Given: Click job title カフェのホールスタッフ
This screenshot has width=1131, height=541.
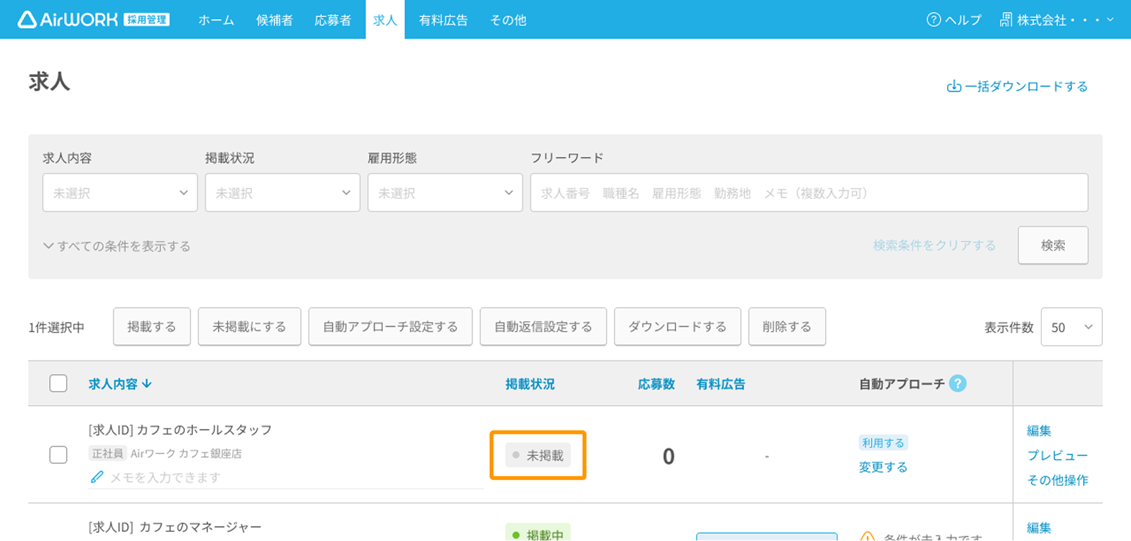Looking at the screenshot, I should pyautogui.click(x=180, y=430).
